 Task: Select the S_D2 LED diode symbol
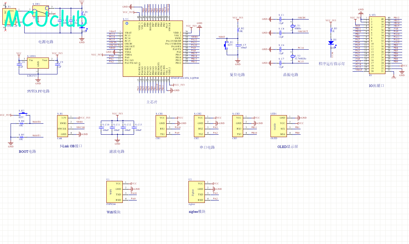pos(331,42)
